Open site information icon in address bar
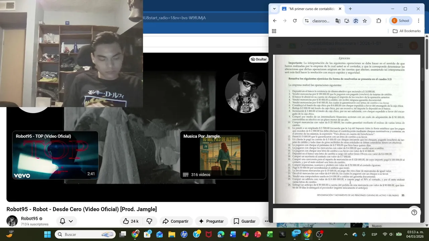The image size is (429, 241). tap(306, 21)
